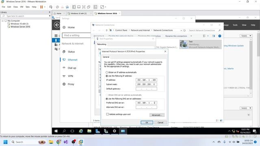Select Windows Server 2016 in library tree
Screen dimensions: 260x146
[20, 27]
